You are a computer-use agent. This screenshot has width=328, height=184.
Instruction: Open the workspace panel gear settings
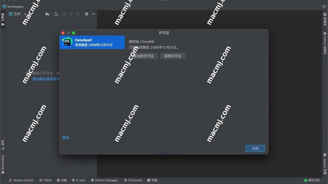[x=87, y=14]
